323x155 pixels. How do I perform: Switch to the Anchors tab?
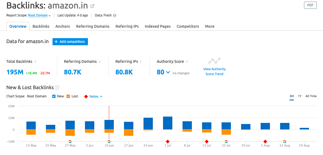click(63, 26)
